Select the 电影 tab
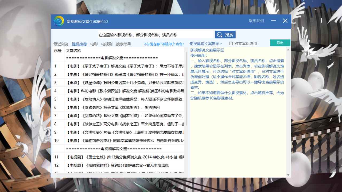The width and height of the screenshot is (342, 192). click(94, 44)
